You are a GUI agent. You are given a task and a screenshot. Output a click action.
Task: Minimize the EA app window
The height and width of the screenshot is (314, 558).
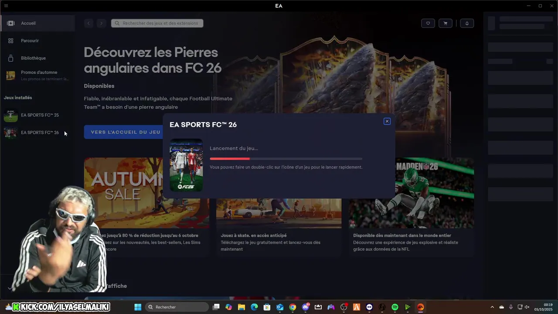[x=529, y=6]
